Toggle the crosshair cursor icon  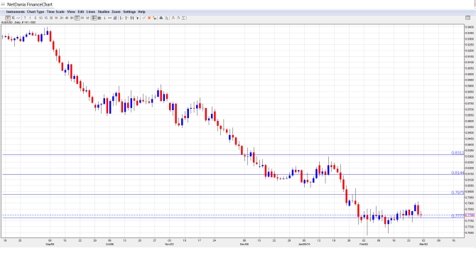pyautogui.click(x=94, y=18)
